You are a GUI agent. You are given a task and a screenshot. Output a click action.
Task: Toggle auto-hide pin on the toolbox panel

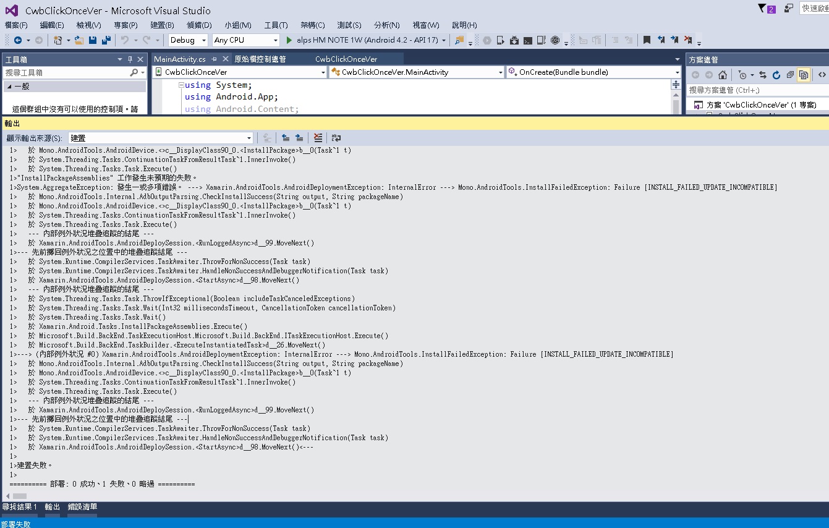[130, 59]
